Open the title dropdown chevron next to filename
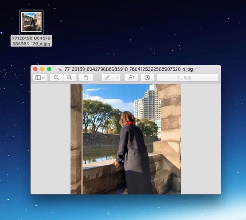This screenshot has width=246, height=220. 196,69
